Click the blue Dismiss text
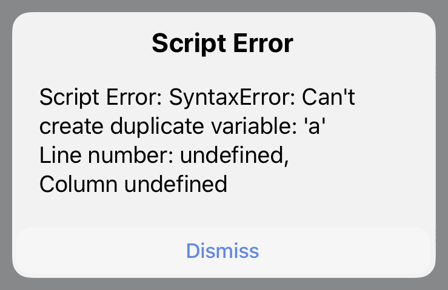The height and width of the screenshot is (290, 448). click(x=223, y=251)
